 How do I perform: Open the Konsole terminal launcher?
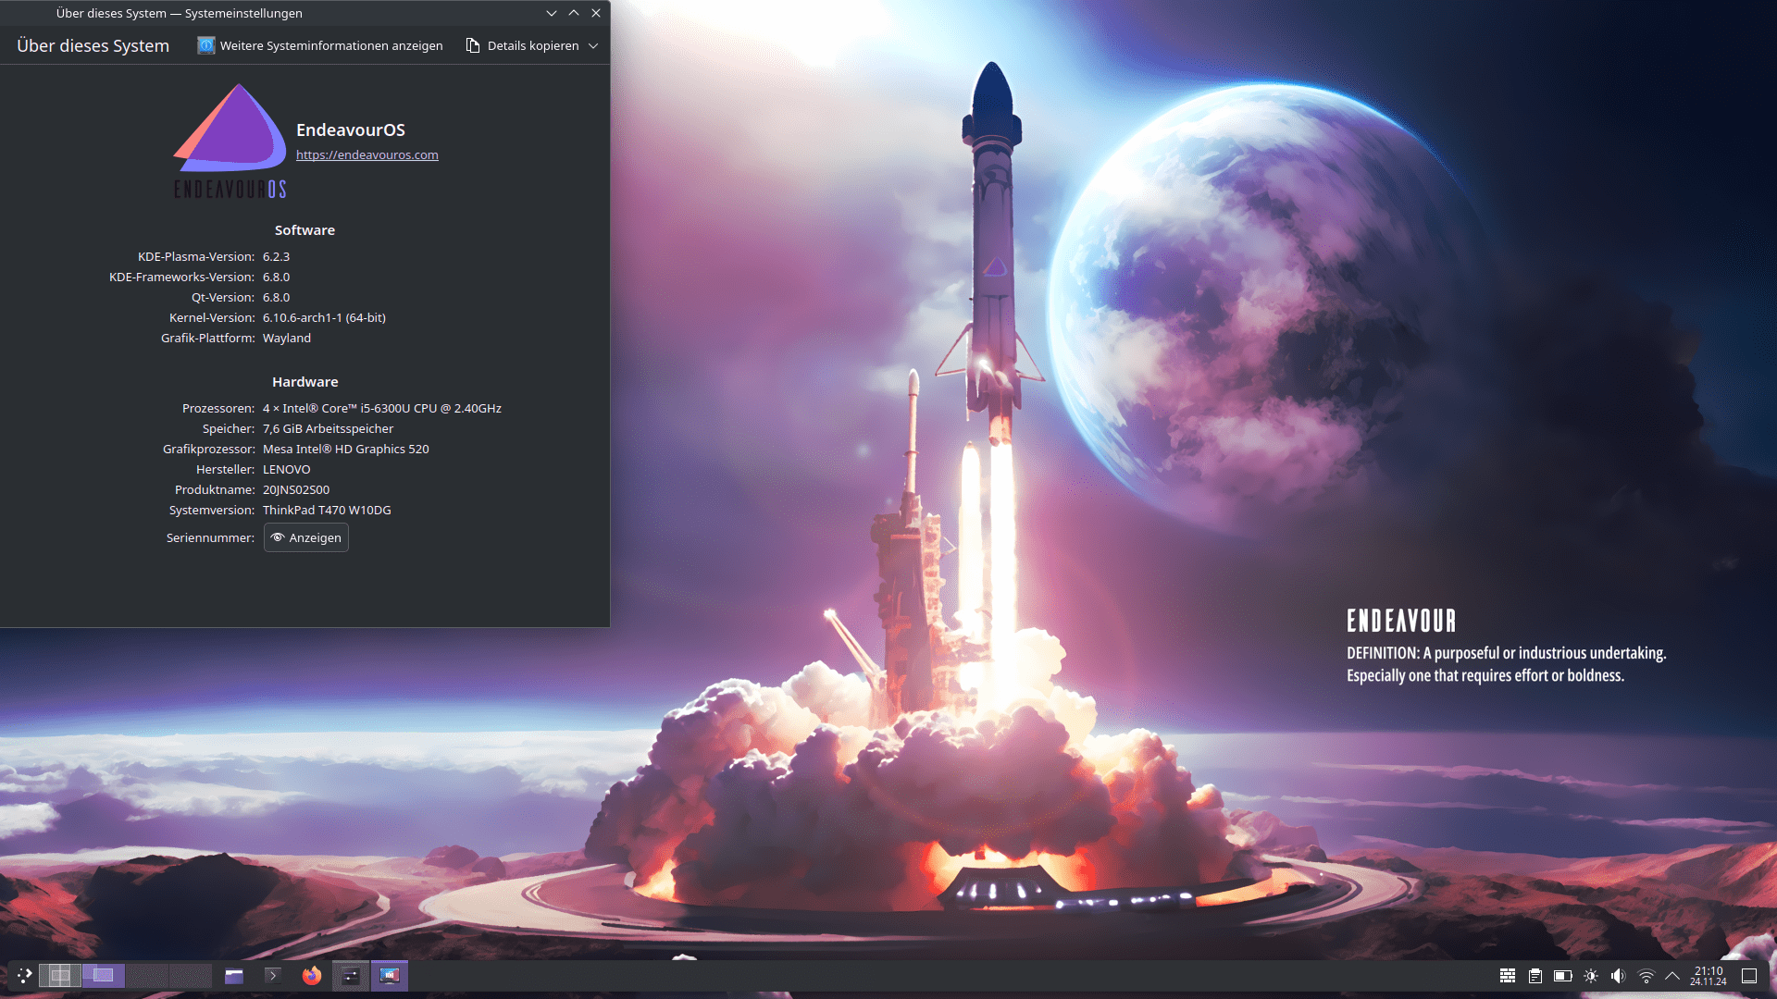click(x=273, y=975)
